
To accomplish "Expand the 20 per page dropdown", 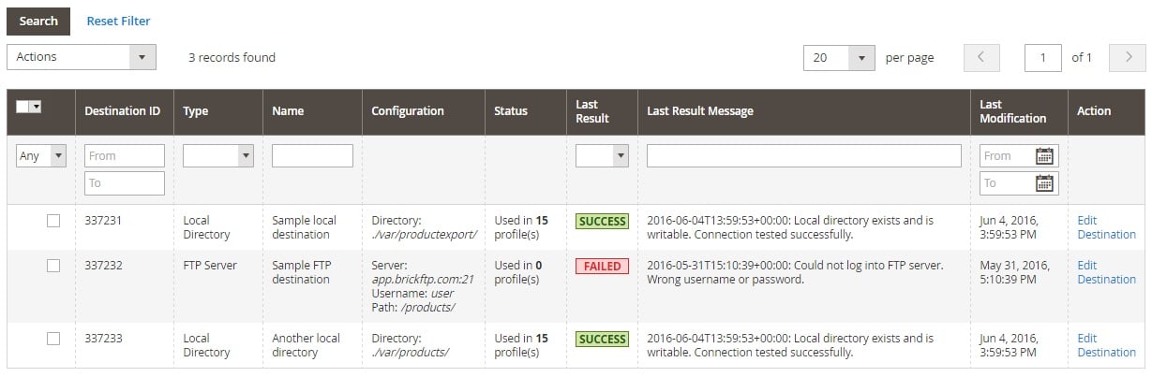I will click(839, 58).
